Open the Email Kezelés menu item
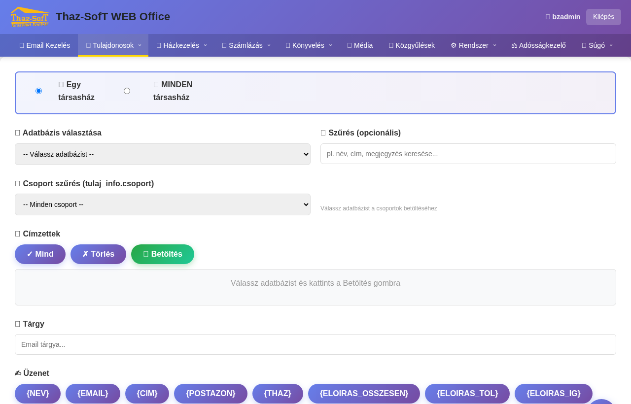This screenshot has height=404, width=631. pos(45,45)
